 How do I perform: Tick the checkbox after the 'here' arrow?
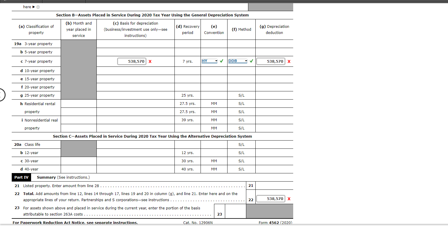pos(38,7)
